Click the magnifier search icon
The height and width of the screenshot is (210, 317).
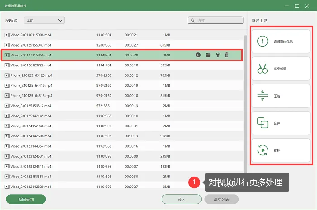[192, 20]
